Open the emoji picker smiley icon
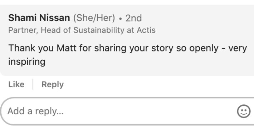 pyautogui.click(x=244, y=111)
